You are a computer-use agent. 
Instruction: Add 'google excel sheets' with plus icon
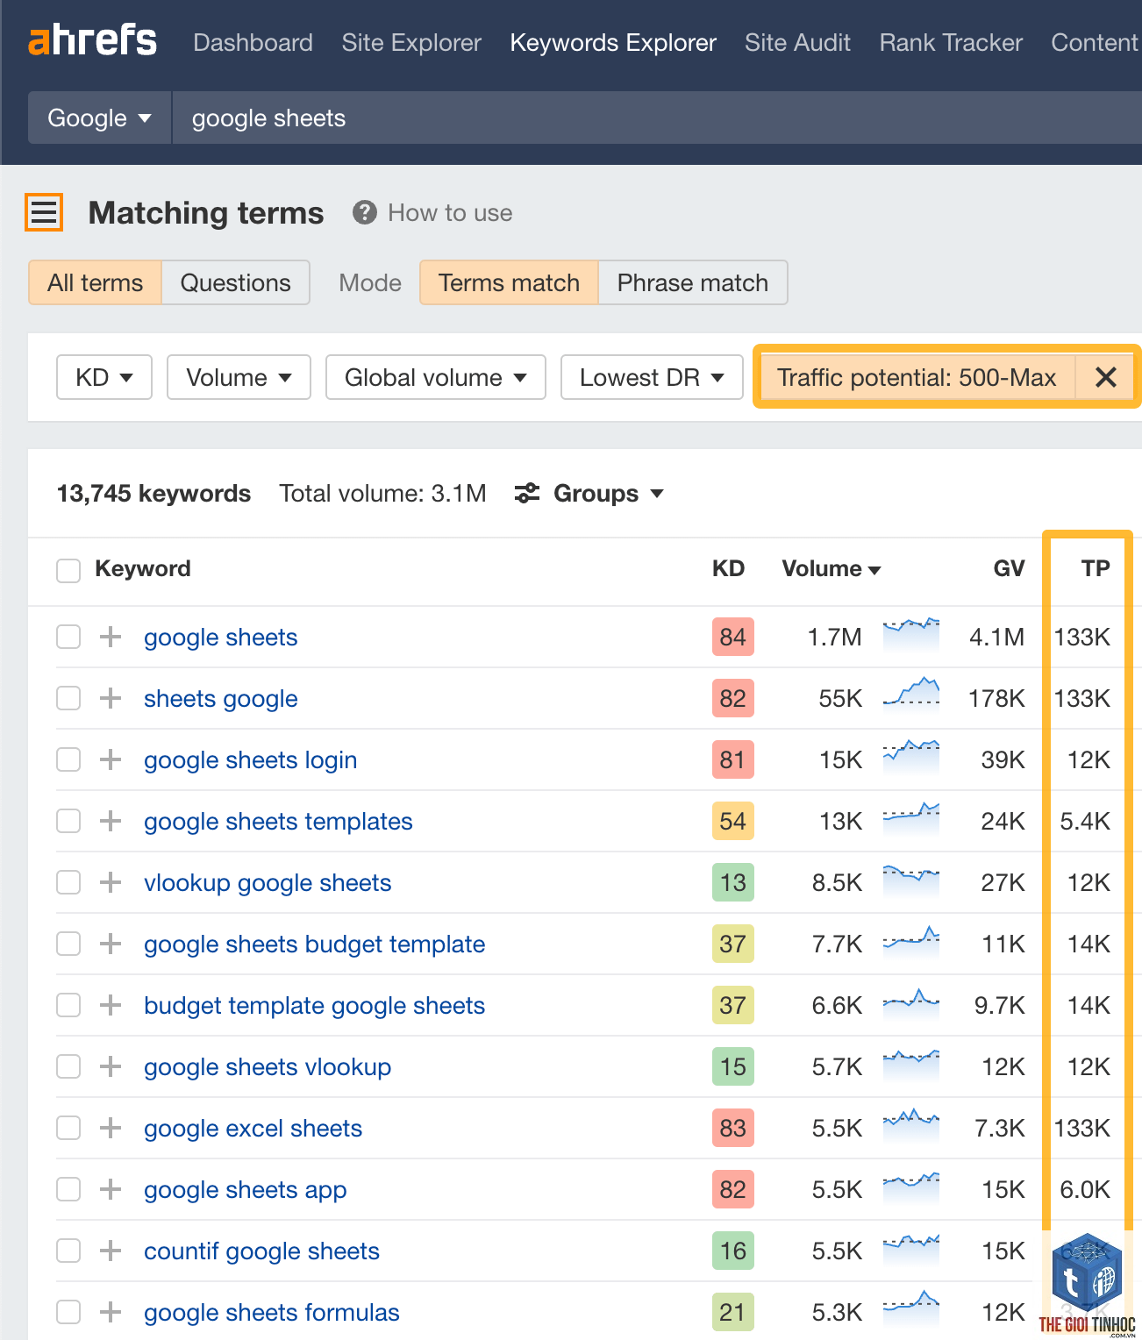tap(110, 1128)
